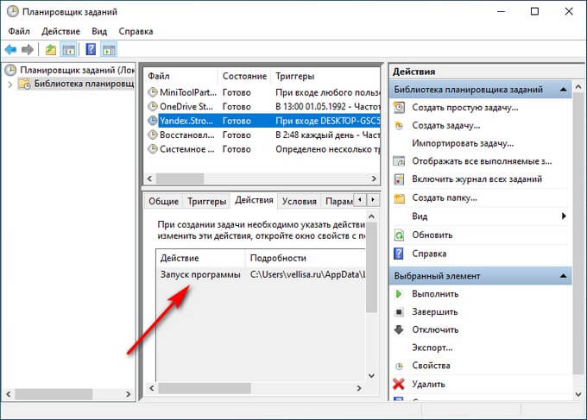Open the Файл menu
Image resolution: width=587 pixels, height=420 pixels.
click(x=19, y=31)
